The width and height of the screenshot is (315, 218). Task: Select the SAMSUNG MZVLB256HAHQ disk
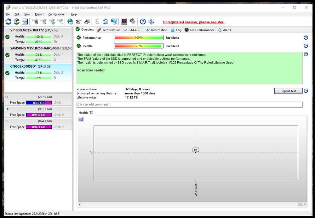click(38, 54)
